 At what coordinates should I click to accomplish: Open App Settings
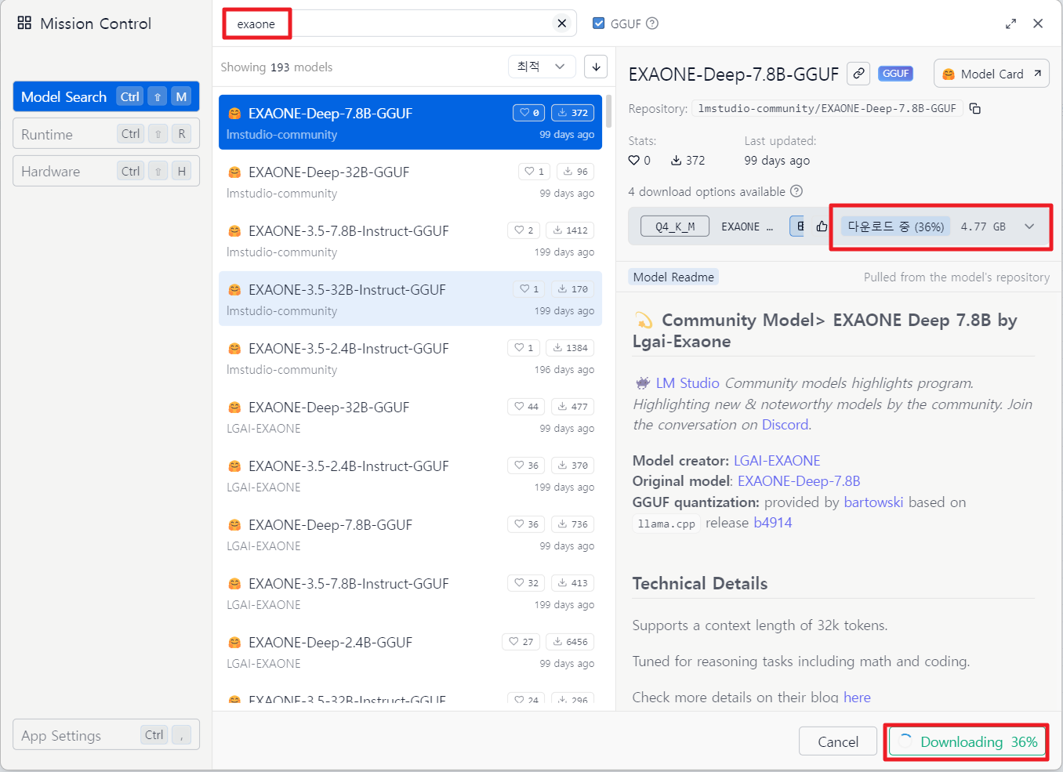click(x=106, y=735)
